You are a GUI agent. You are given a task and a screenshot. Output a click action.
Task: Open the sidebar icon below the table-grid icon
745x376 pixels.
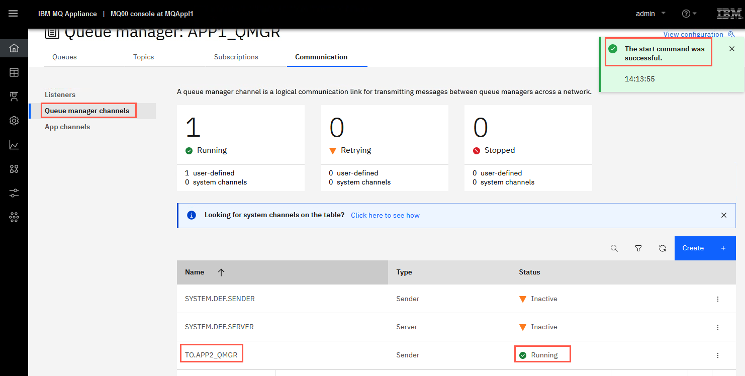pyautogui.click(x=14, y=97)
